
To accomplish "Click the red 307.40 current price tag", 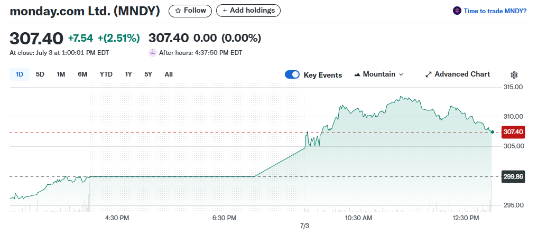I will click(513, 132).
